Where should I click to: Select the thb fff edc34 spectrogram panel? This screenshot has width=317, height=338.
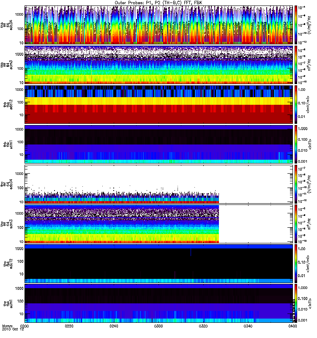(x=159, y=25)
